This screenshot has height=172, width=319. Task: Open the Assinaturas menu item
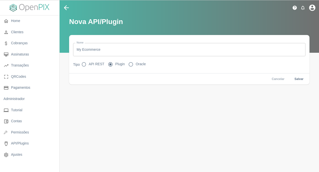pos(20,54)
